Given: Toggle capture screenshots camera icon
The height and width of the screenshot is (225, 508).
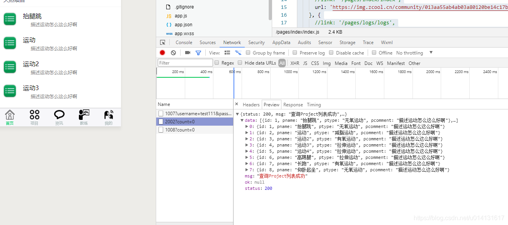Looking at the screenshot, I should 188,53.
